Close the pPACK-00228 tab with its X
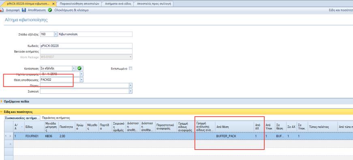 (x=53, y=4)
